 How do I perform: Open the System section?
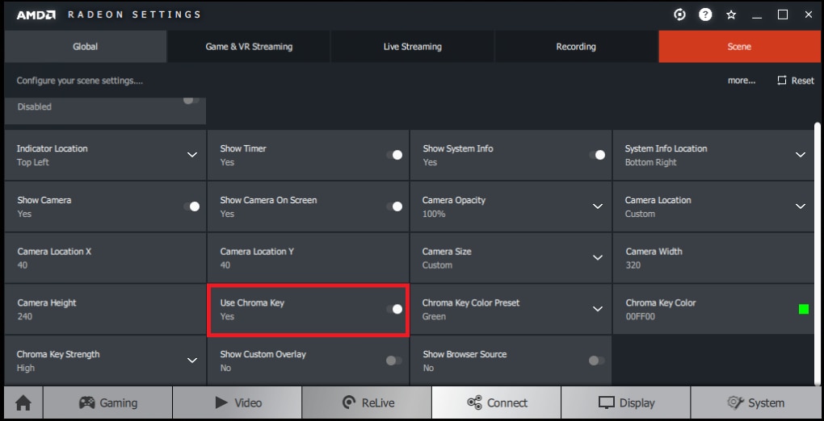(x=755, y=402)
